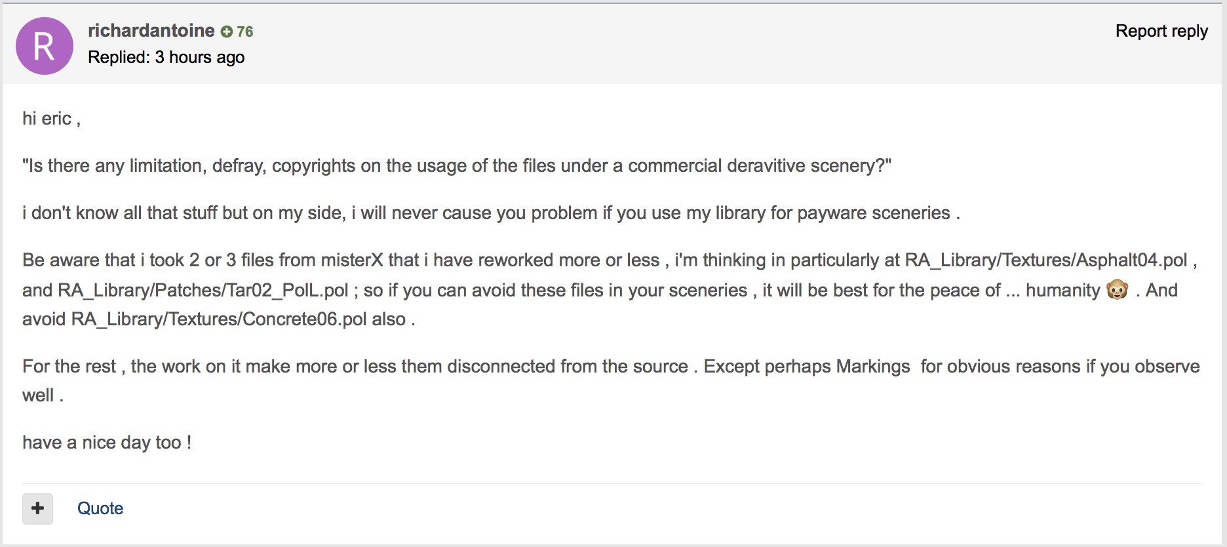Click the monkey emoji in the post
The height and width of the screenshot is (547, 1227).
[1117, 289]
